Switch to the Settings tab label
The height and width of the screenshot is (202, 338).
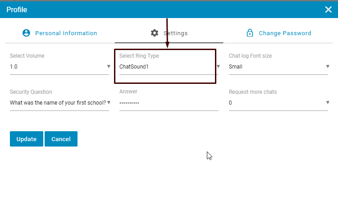(x=176, y=33)
